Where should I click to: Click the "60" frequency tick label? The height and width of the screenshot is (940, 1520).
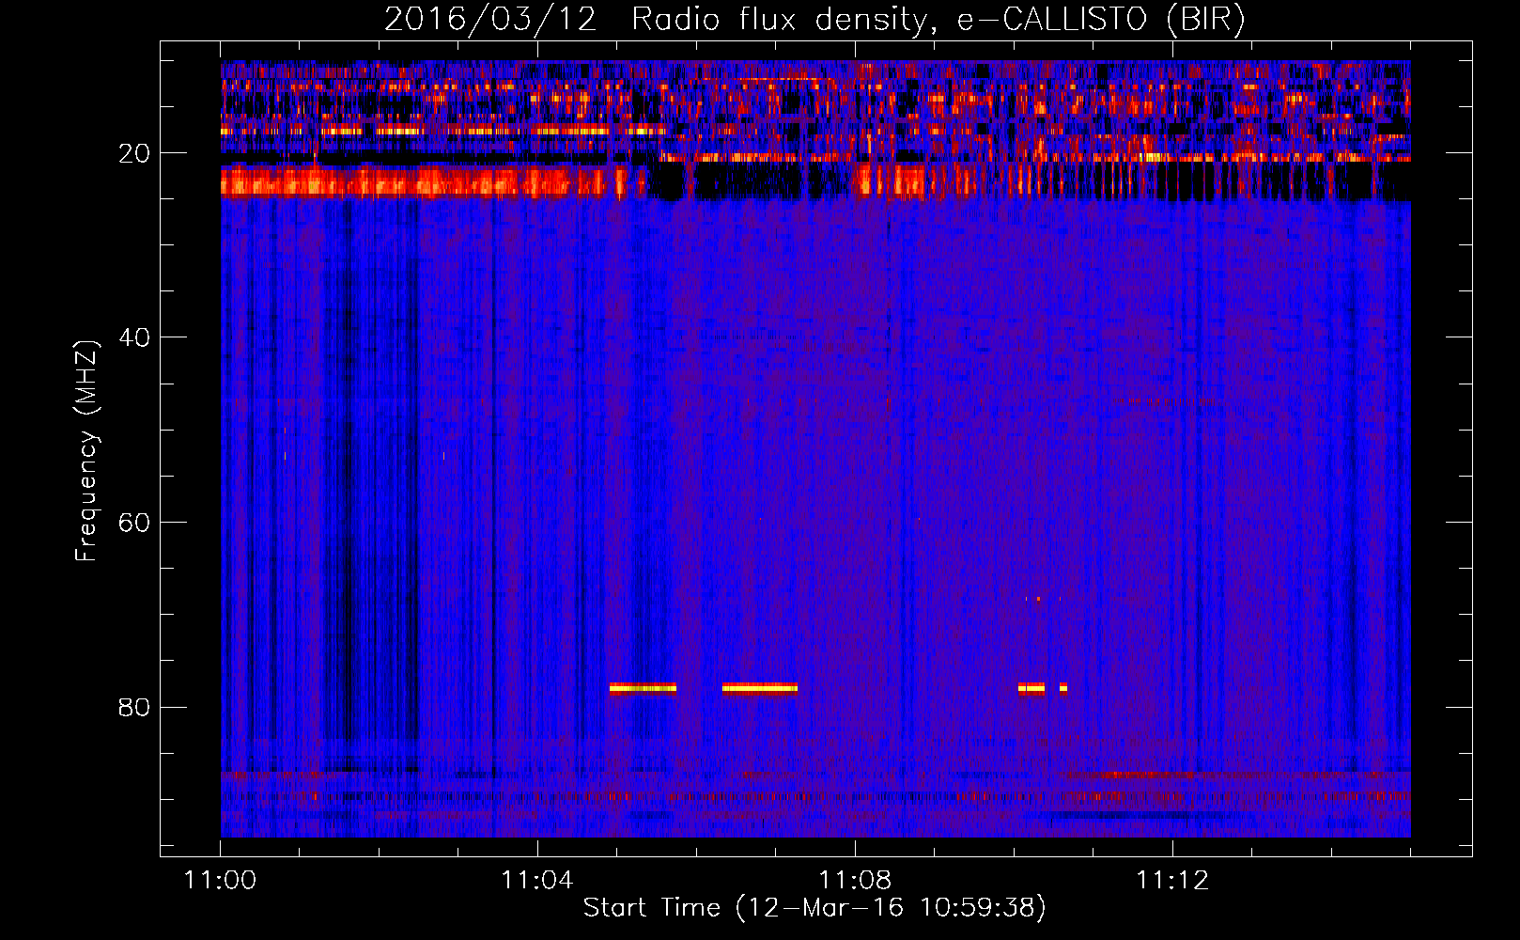(134, 523)
